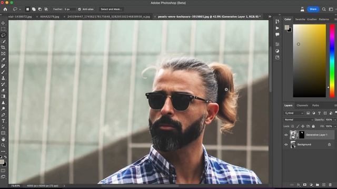Image resolution: width=337 pixels, height=189 pixels.
Task: Select the Crop tool
Action: click(3, 47)
